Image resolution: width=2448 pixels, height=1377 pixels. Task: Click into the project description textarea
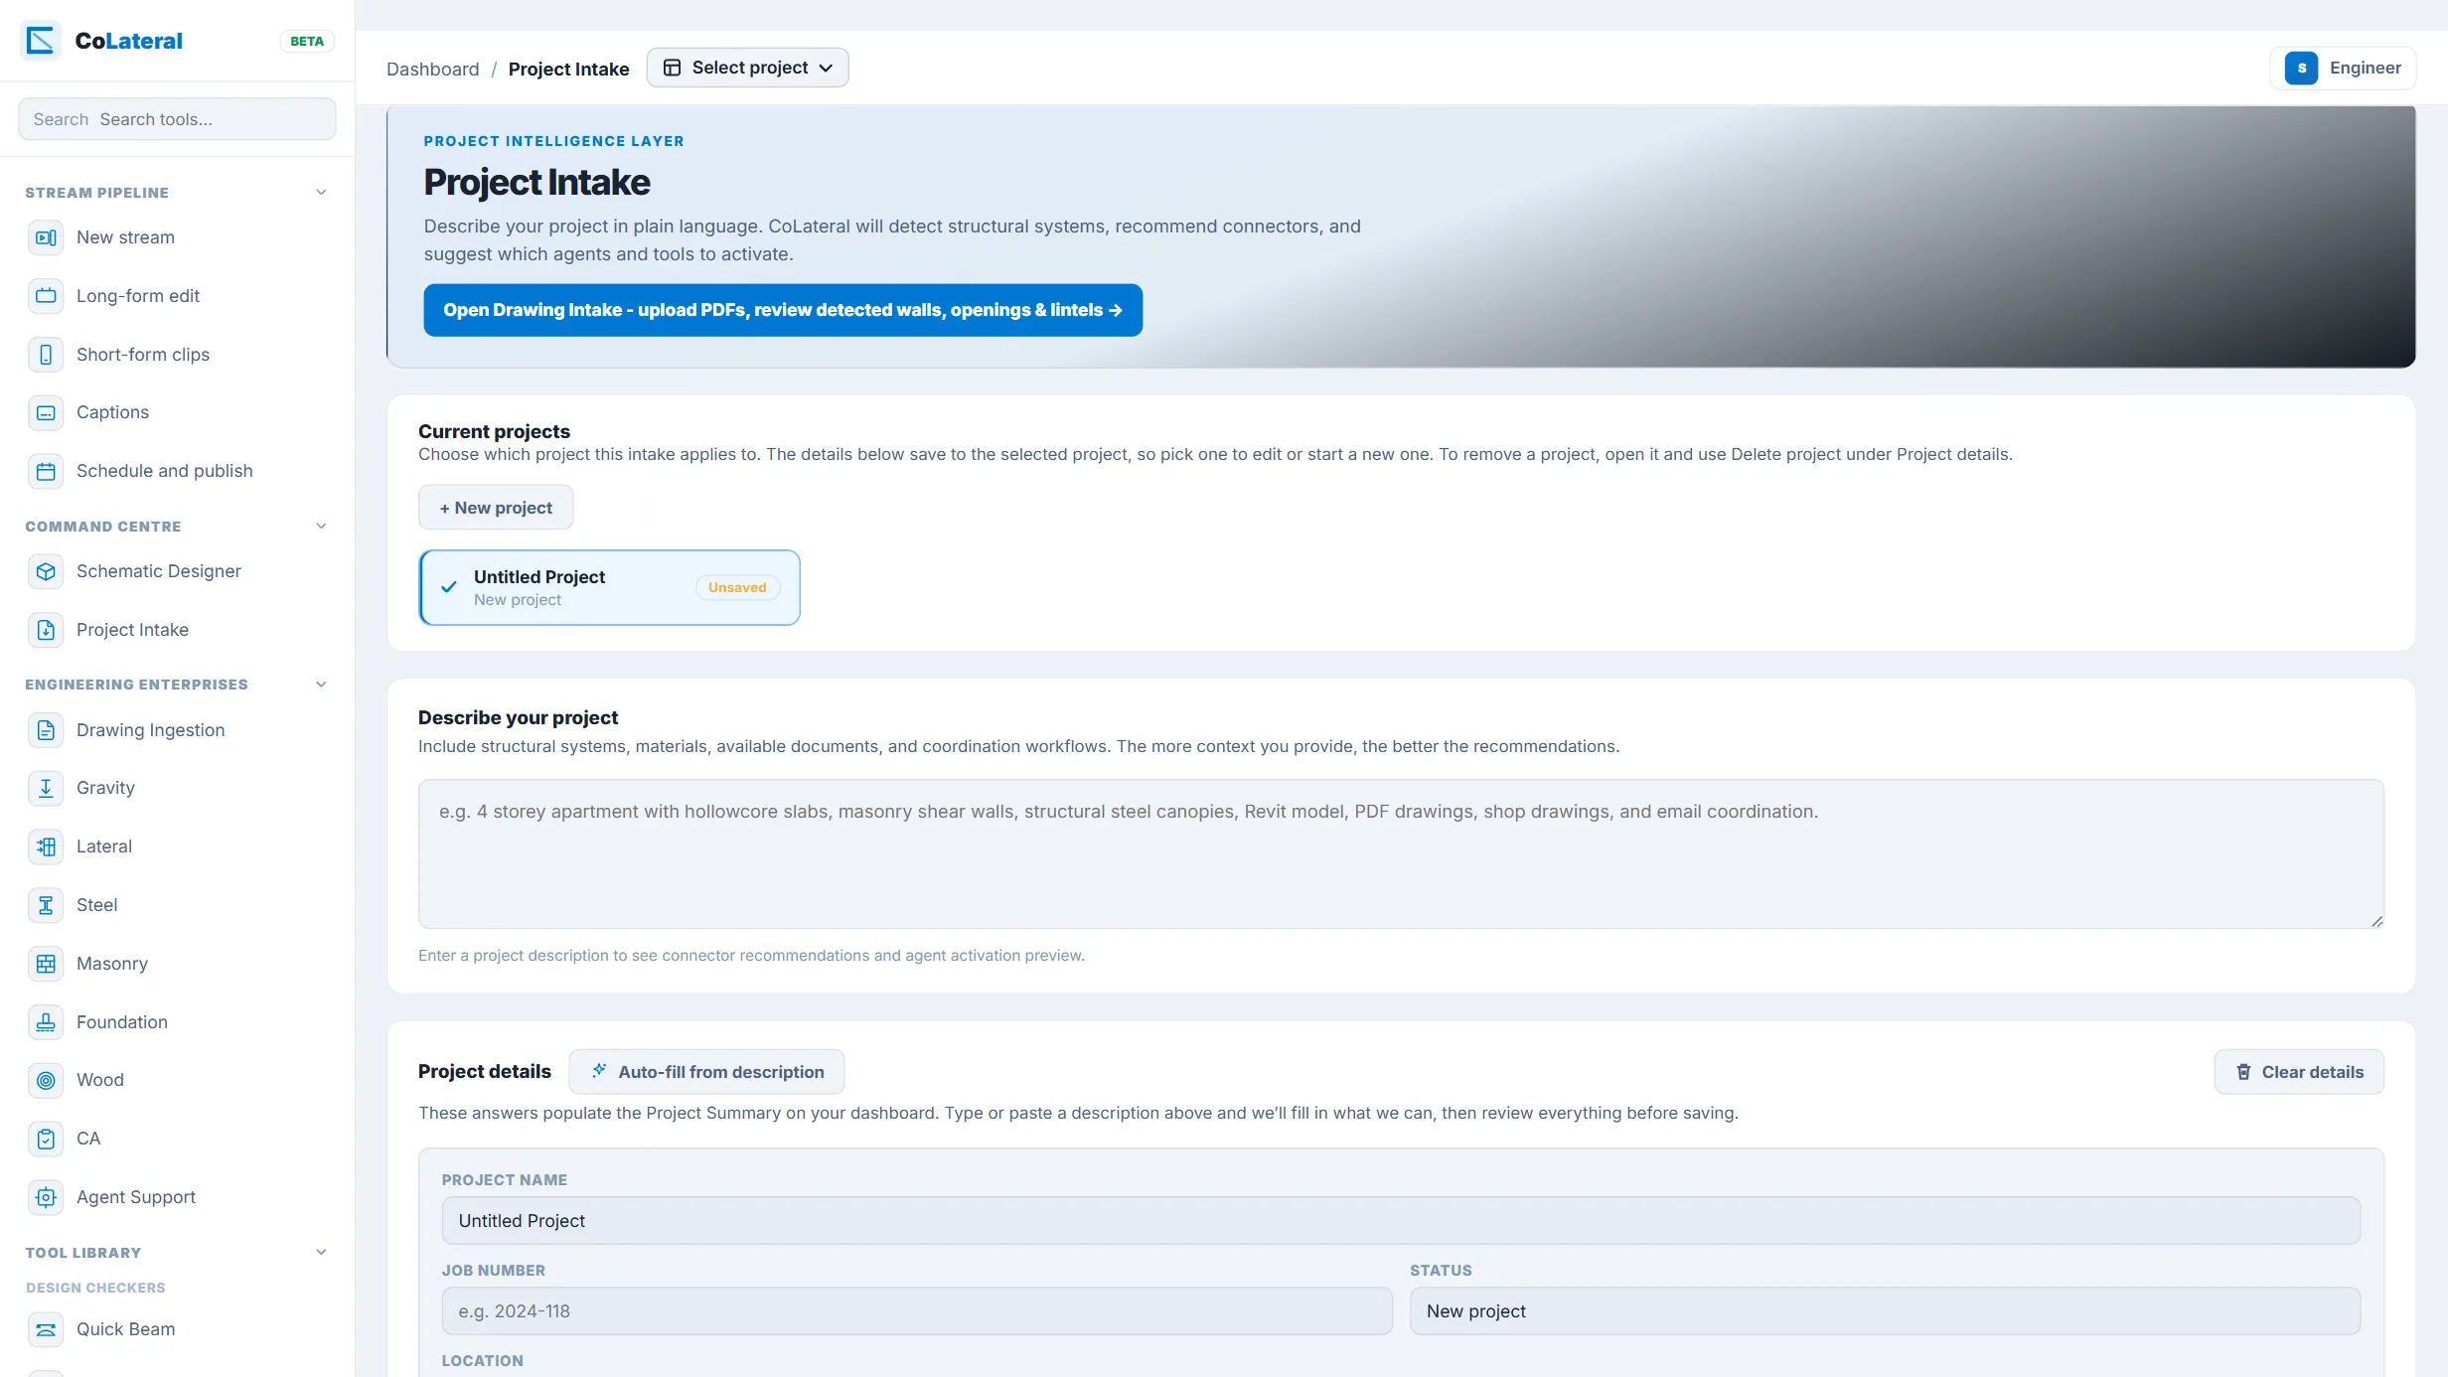pos(1401,854)
